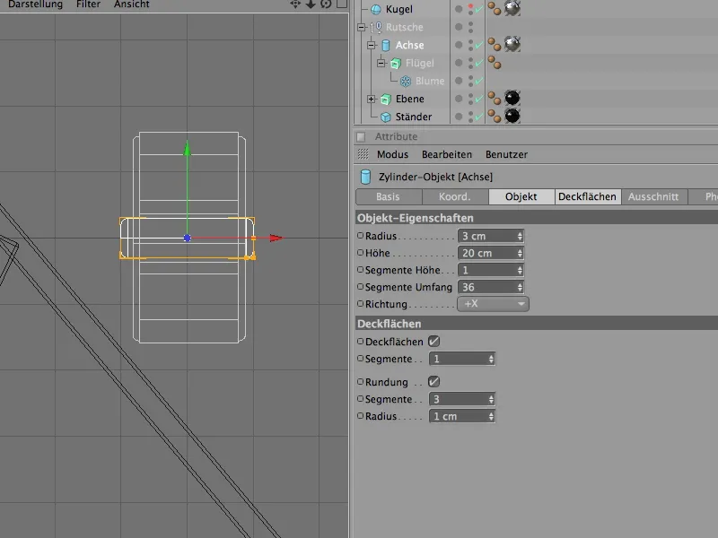This screenshot has height=538, width=718.
Task: Open the Filter menu in viewport
Action: 88,4
